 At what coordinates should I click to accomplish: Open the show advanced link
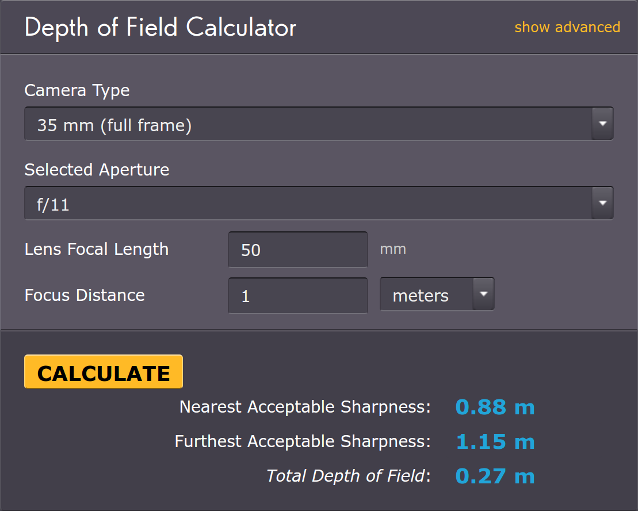pyautogui.click(x=567, y=27)
